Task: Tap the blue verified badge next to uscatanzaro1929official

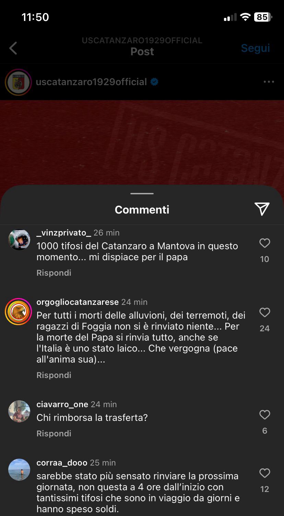Action: coord(154,82)
